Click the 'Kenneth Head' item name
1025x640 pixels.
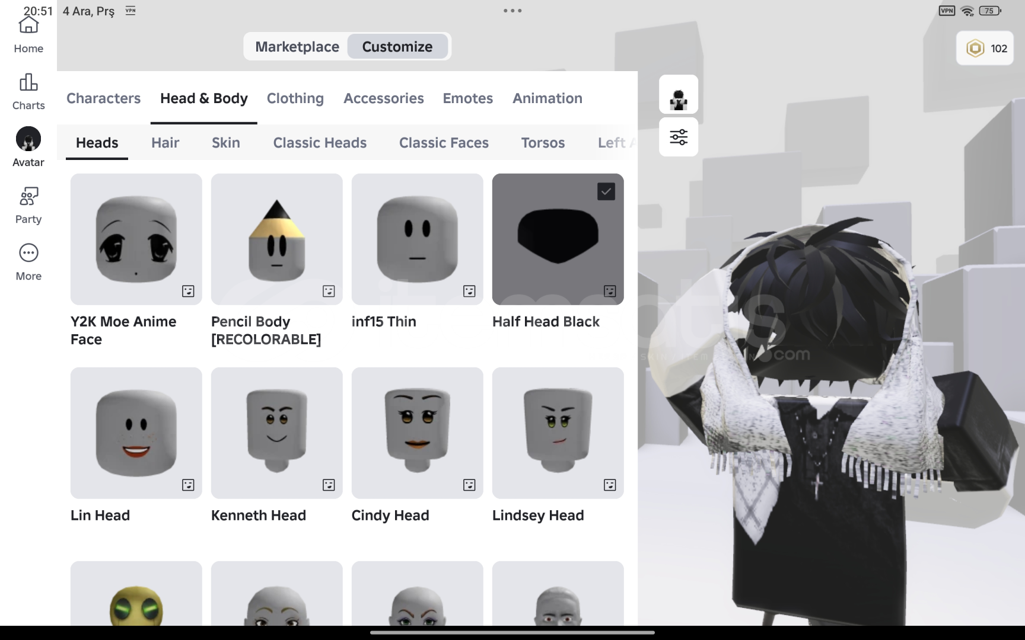tap(259, 516)
